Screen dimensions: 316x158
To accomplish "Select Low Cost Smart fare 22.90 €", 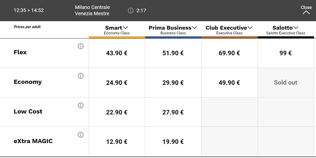I will click(117, 112).
